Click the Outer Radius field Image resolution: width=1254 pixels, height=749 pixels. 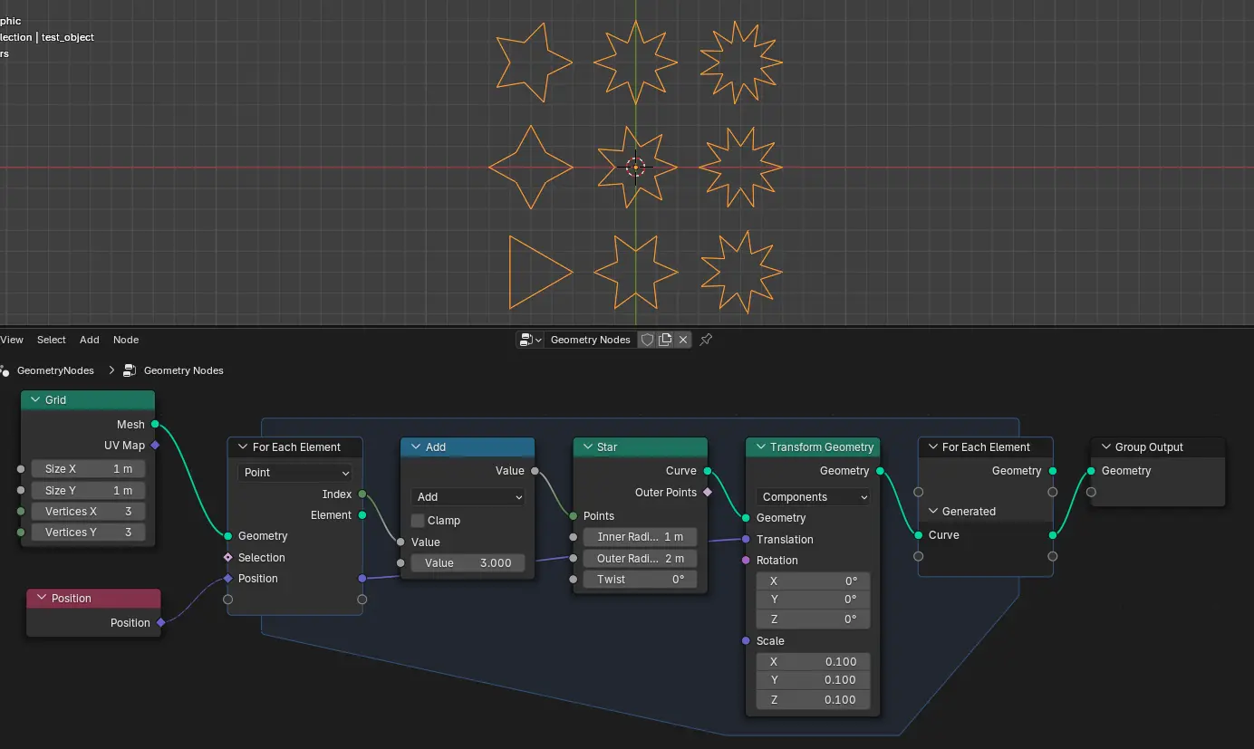tap(641, 558)
